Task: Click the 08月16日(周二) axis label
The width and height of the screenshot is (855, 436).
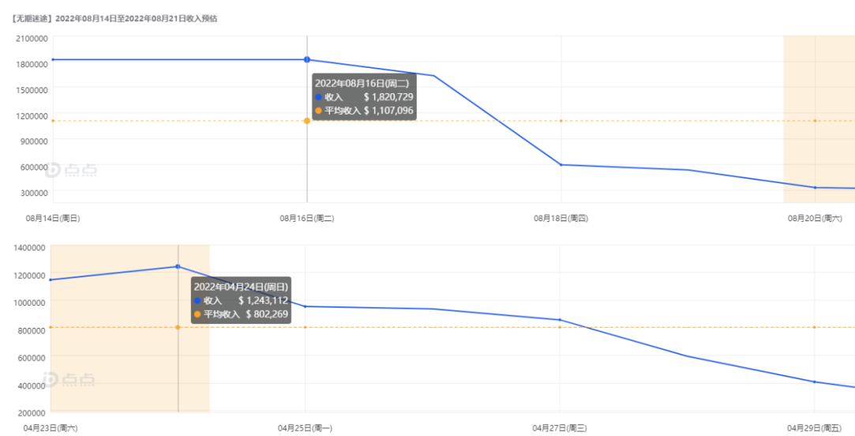Action: click(307, 218)
